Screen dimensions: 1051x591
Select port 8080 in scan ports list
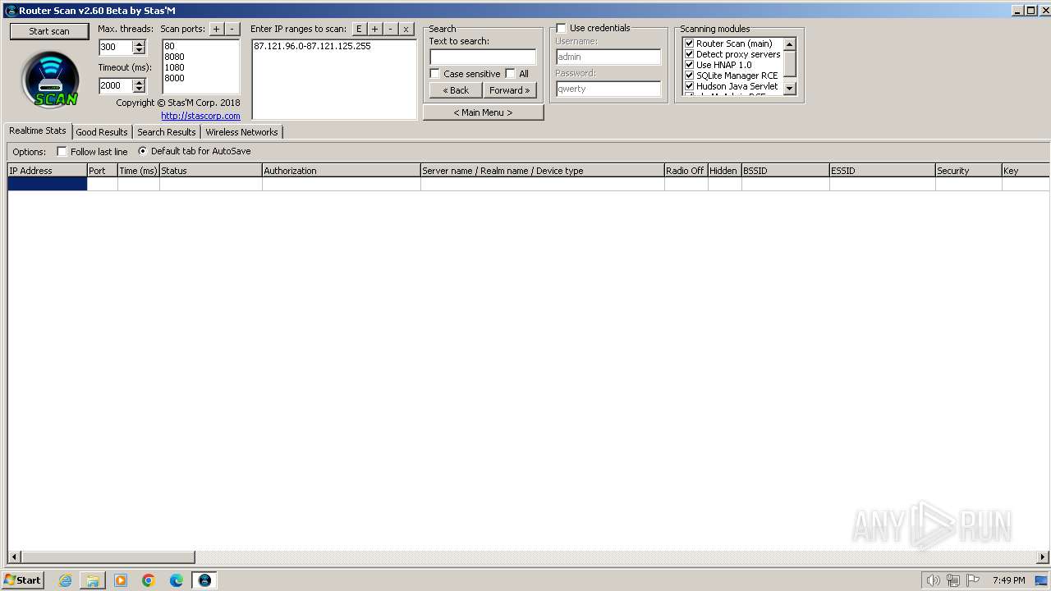click(x=174, y=57)
